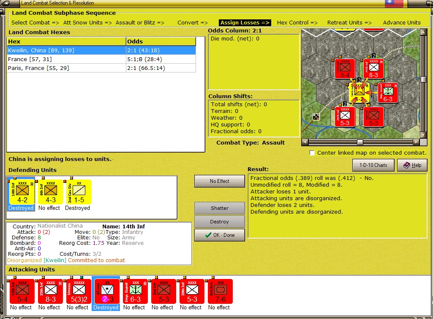433x319 pixels.
Task: Click the dark 5-3 infantry counter on map
Action: [373, 117]
